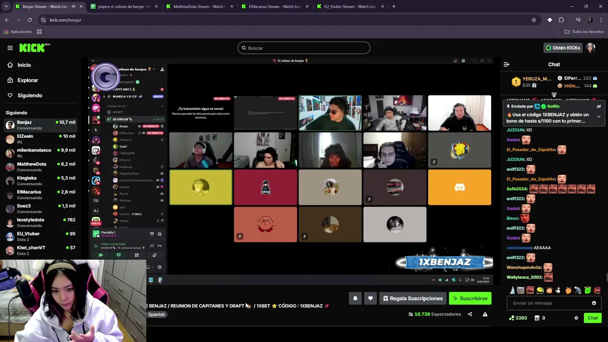Image resolution: width=608 pixels, height=342 pixels.
Task: Reload the page
Action: click(x=29, y=20)
